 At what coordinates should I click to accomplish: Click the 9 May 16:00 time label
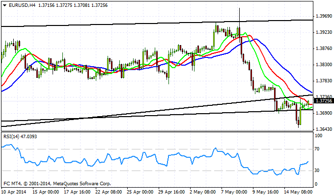266,192
